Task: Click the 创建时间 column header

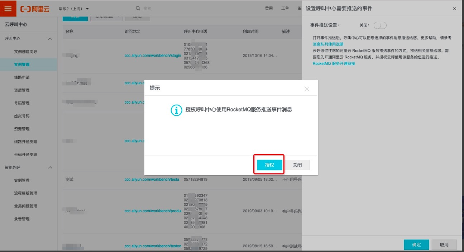Action: 250,32
